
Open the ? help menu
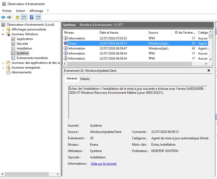pos(48,11)
